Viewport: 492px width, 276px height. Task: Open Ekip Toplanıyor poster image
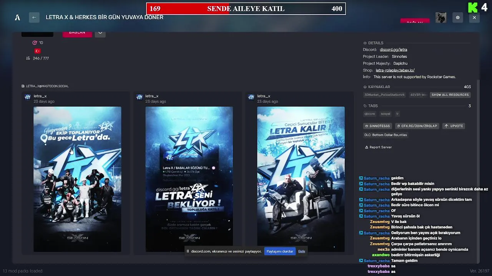[77, 179]
